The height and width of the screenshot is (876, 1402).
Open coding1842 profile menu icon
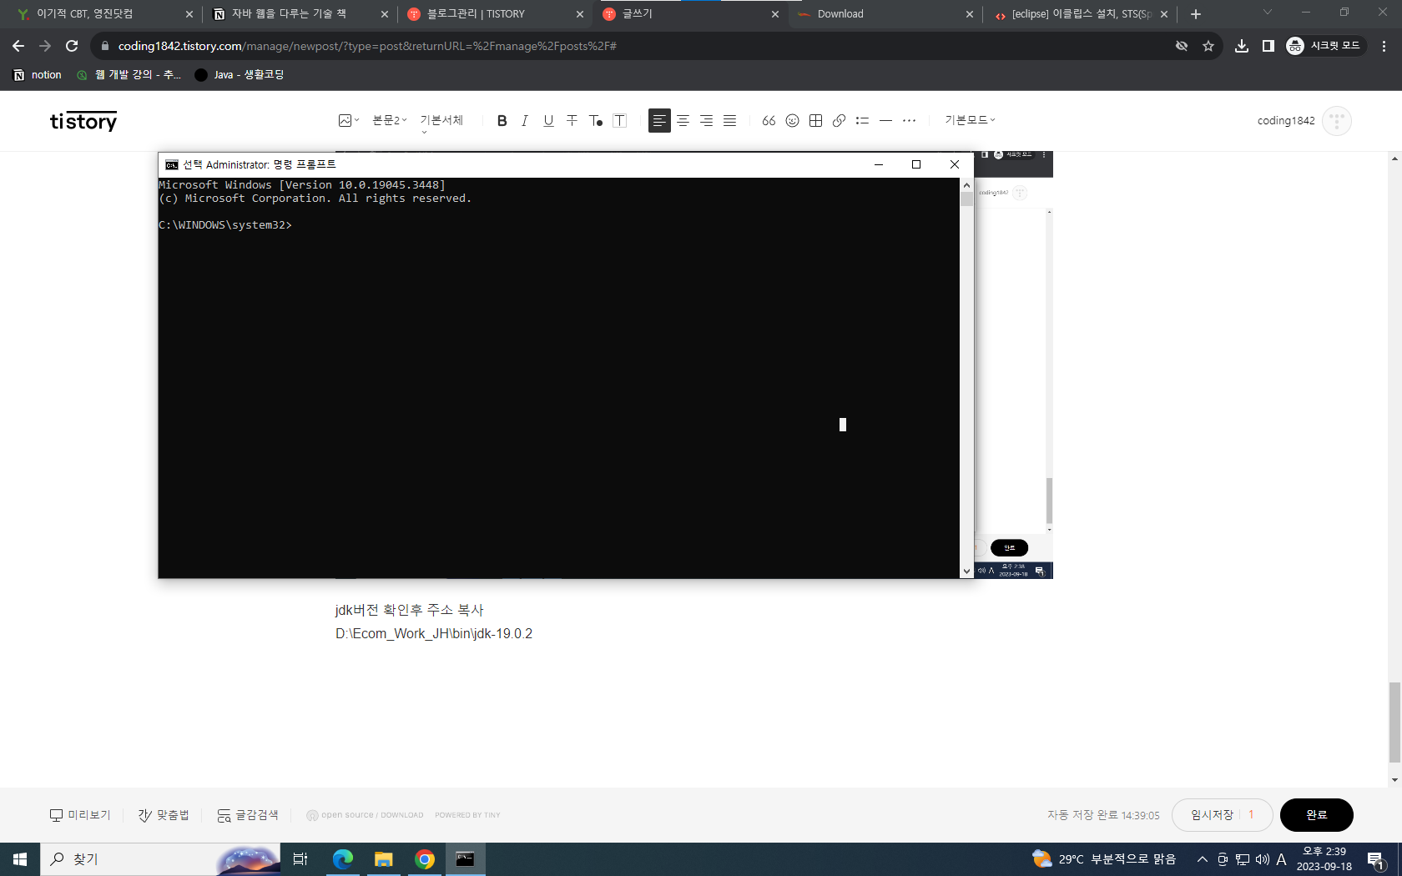(1337, 121)
